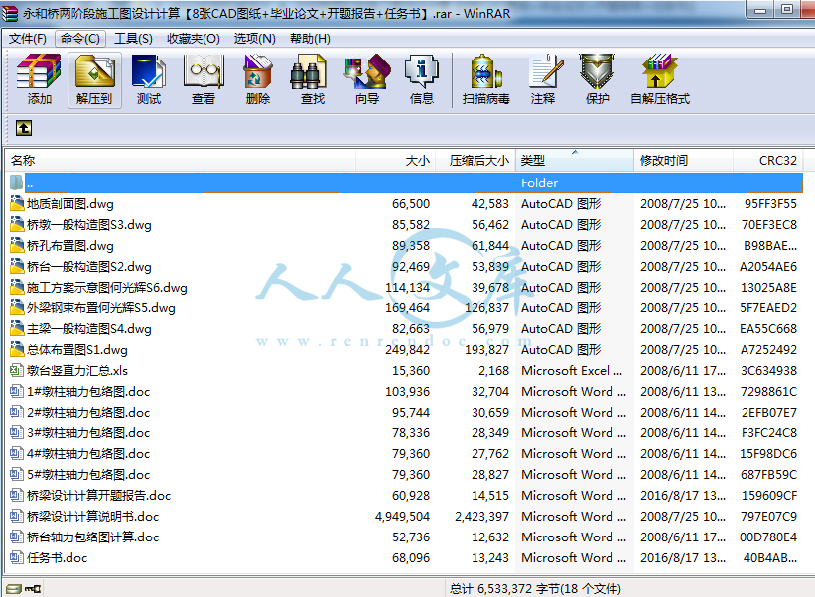This screenshot has width=815, height=597.
Task: Click size value 4,949,504
Action: coord(402,516)
